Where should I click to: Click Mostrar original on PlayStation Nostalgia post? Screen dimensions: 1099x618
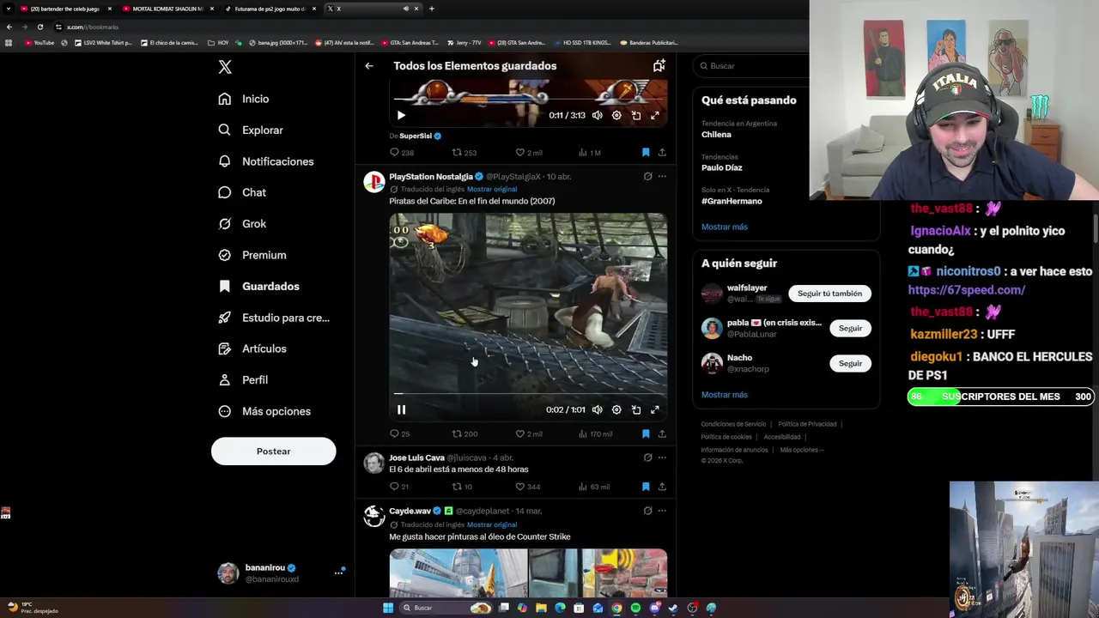[492, 189]
